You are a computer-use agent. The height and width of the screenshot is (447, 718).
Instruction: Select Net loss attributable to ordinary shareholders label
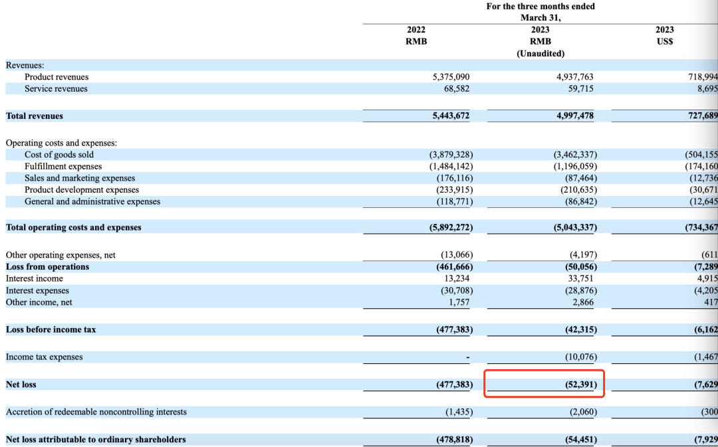[x=96, y=439]
